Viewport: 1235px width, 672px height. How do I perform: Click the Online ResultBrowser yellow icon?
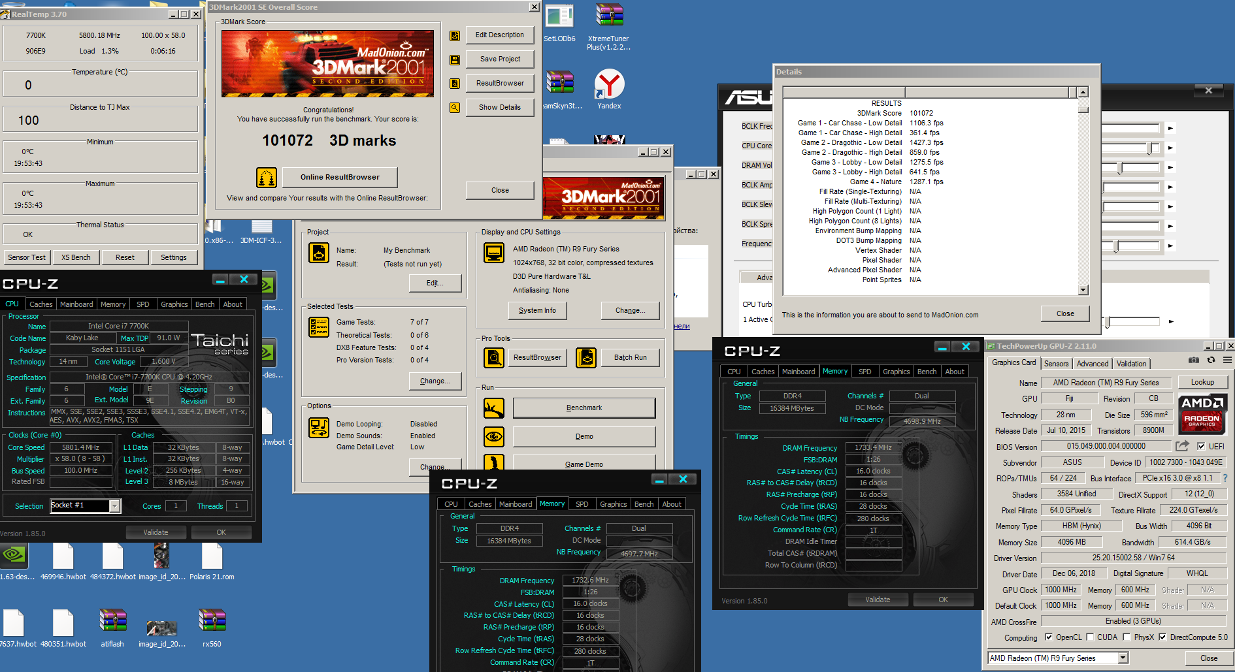[x=266, y=177]
